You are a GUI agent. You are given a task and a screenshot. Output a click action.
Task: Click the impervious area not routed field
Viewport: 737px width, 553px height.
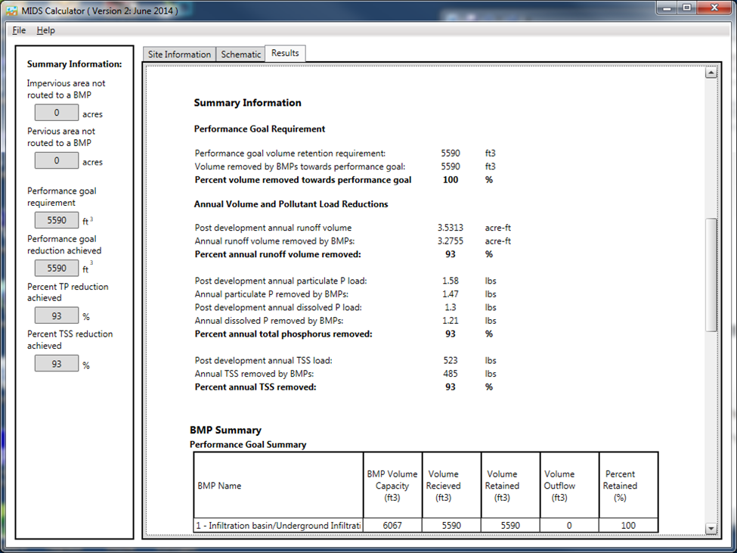point(57,113)
